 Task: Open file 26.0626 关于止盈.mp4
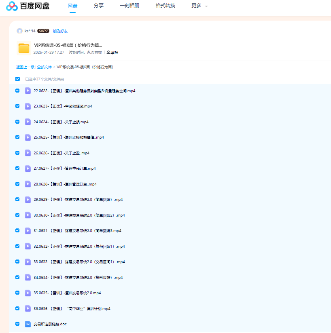[62, 153]
